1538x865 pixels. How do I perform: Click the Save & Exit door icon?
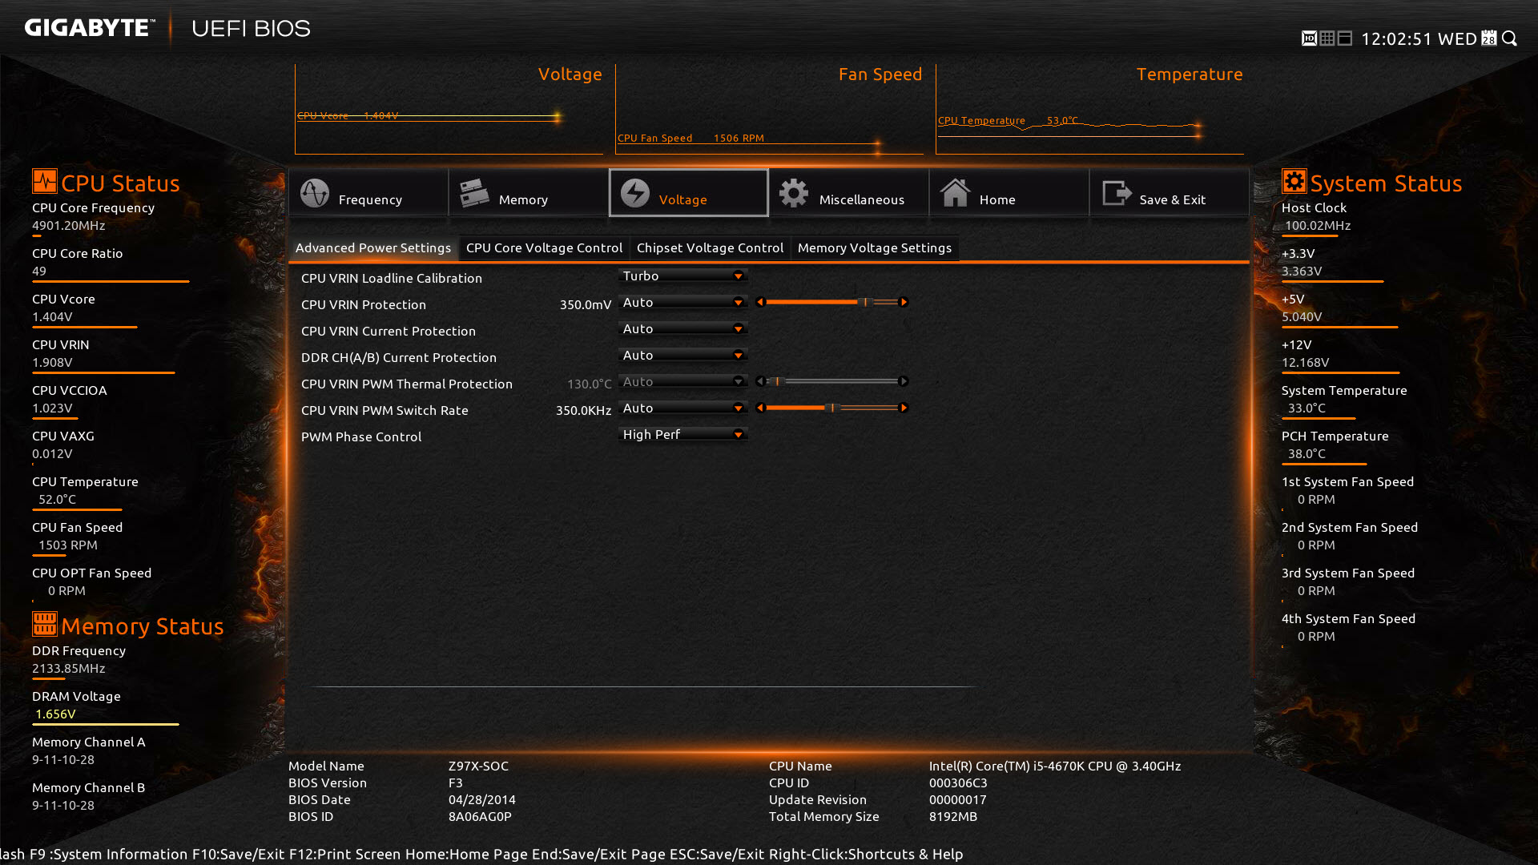[x=1117, y=193]
